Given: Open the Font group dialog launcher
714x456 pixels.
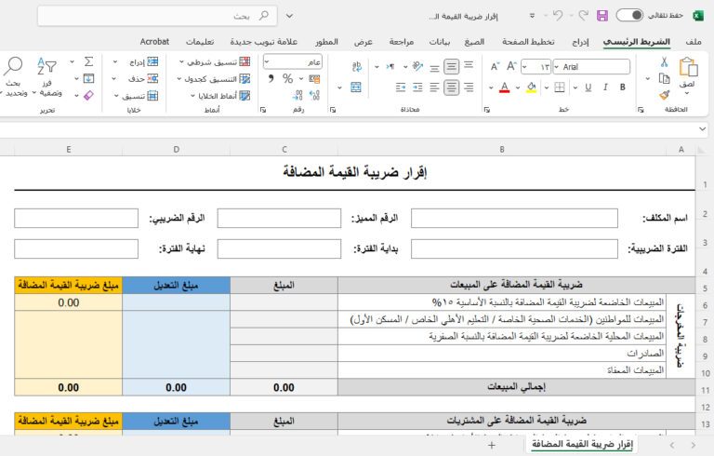Looking at the screenshot, I should point(487,110).
